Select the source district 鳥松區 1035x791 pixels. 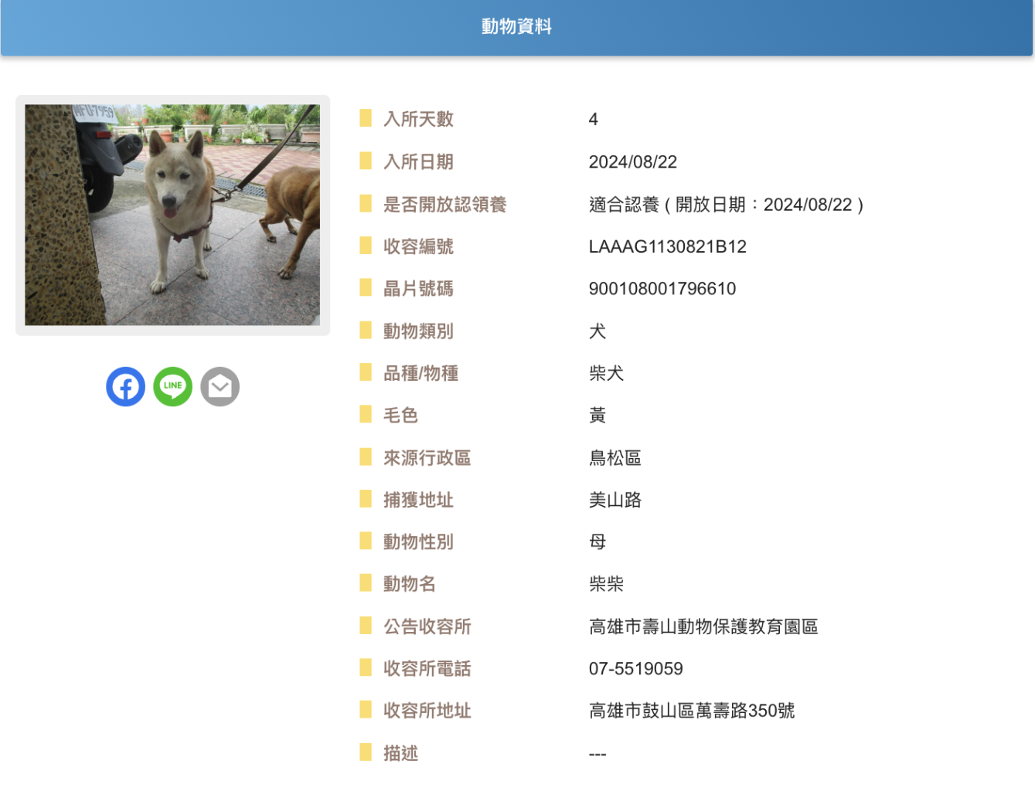click(615, 458)
